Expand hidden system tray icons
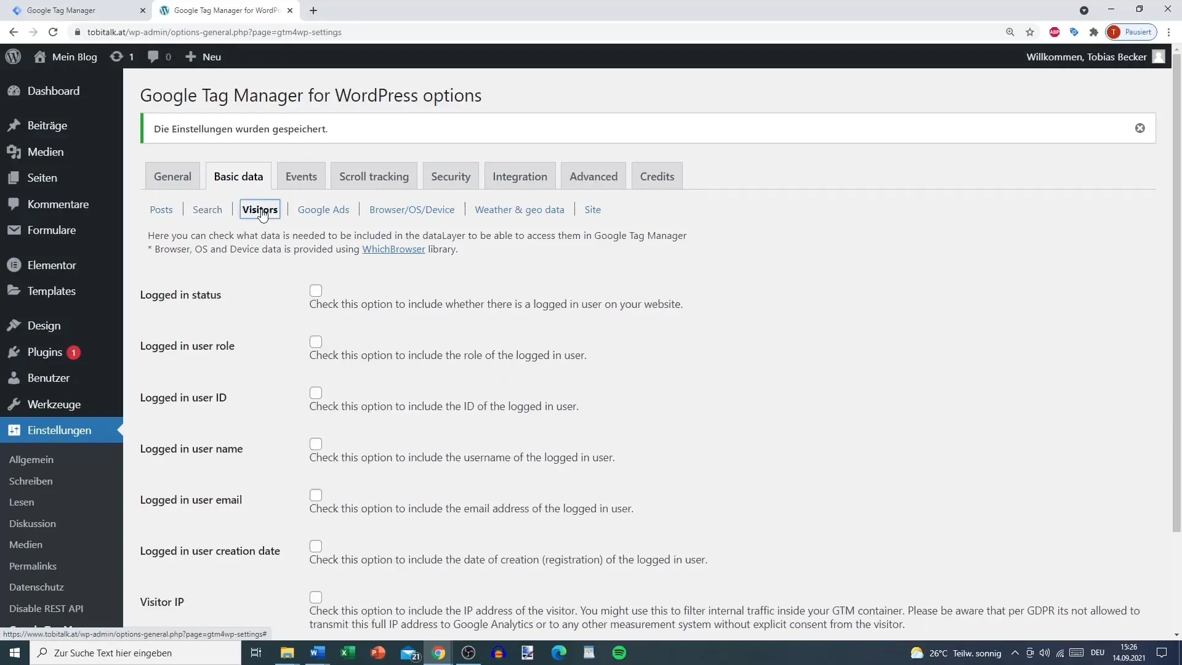This screenshot has height=665, width=1182. (1015, 653)
